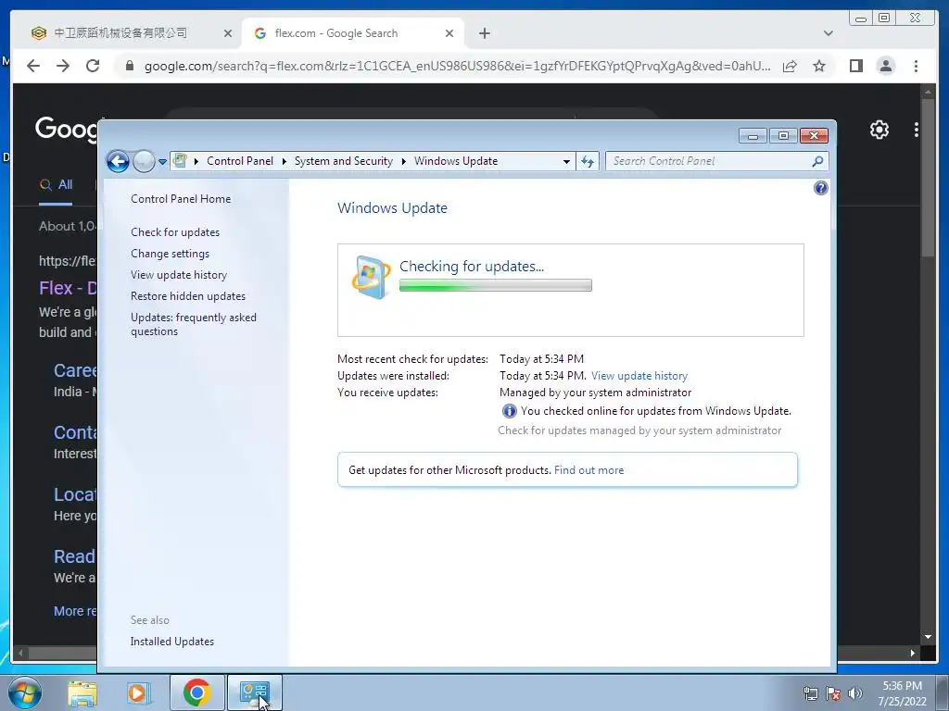Viewport: 949px width, 711px height.
Task: Close the flex.com Google Search tab
Action: pos(449,33)
